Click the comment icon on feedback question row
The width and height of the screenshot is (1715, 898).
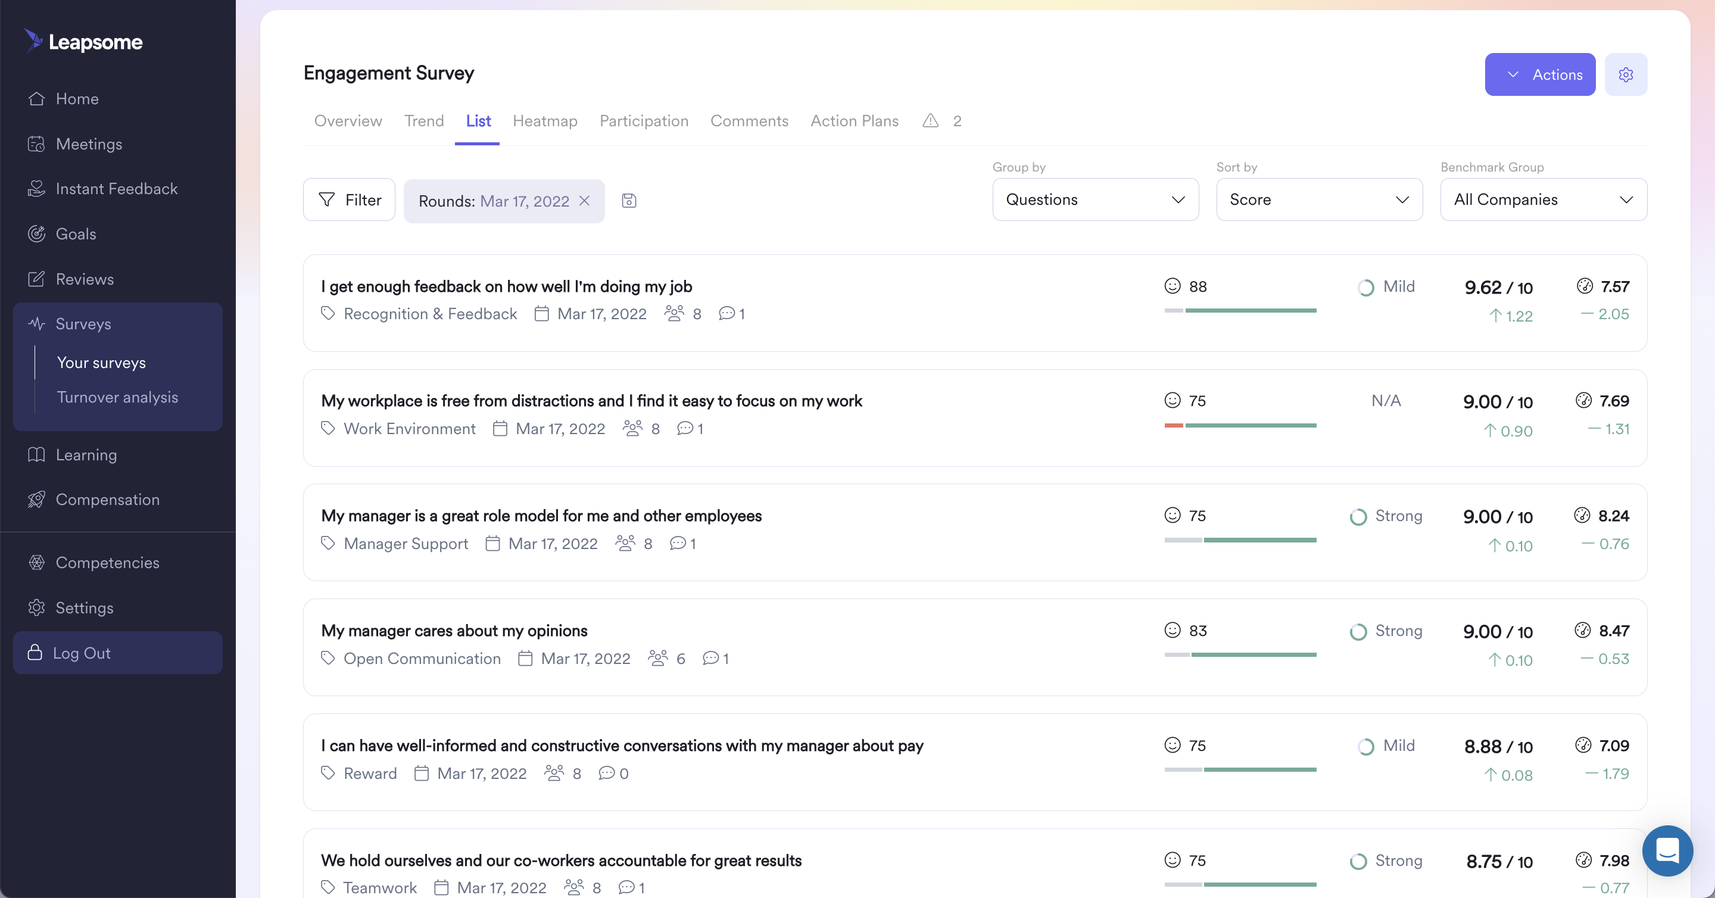click(x=726, y=314)
